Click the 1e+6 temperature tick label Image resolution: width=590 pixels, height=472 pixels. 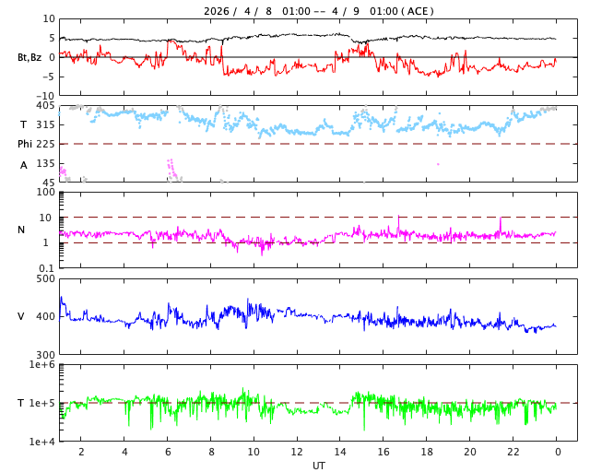click(x=41, y=365)
